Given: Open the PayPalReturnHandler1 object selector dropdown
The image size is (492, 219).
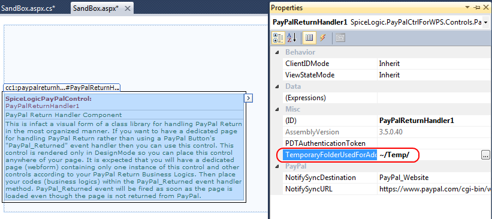Looking at the screenshot, I should pyautogui.click(x=486, y=23).
